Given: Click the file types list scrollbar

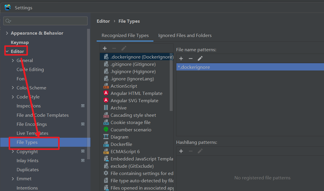Looking at the screenshot, I should pyautogui.click(x=171, y=82).
